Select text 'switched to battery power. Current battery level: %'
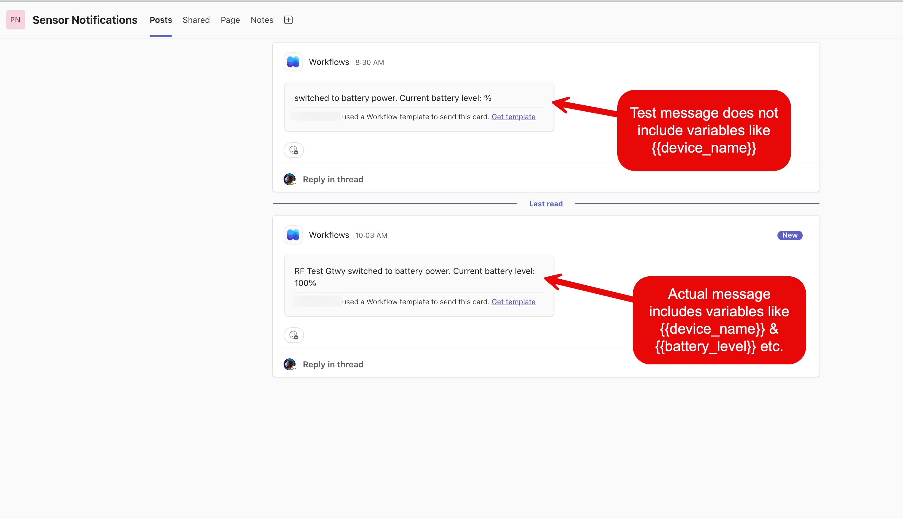The width and height of the screenshot is (903, 519). pos(393,98)
